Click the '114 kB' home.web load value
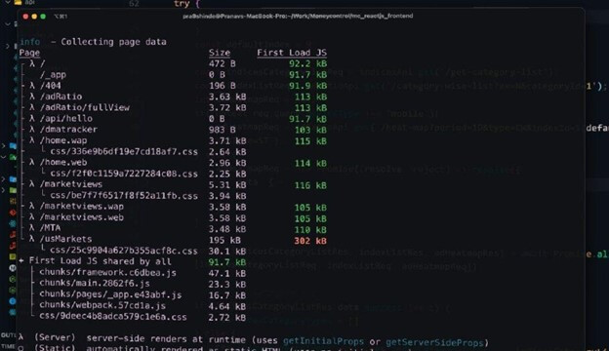The image size is (609, 351). click(x=310, y=163)
